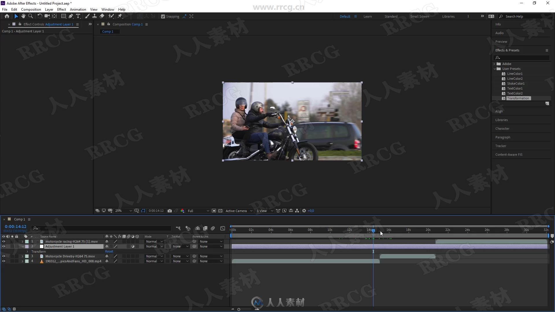The width and height of the screenshot is (555, 312).
Task: Select the Shape tool icon in toolbar
Action: pyautogui.click(x=63, y=16)
